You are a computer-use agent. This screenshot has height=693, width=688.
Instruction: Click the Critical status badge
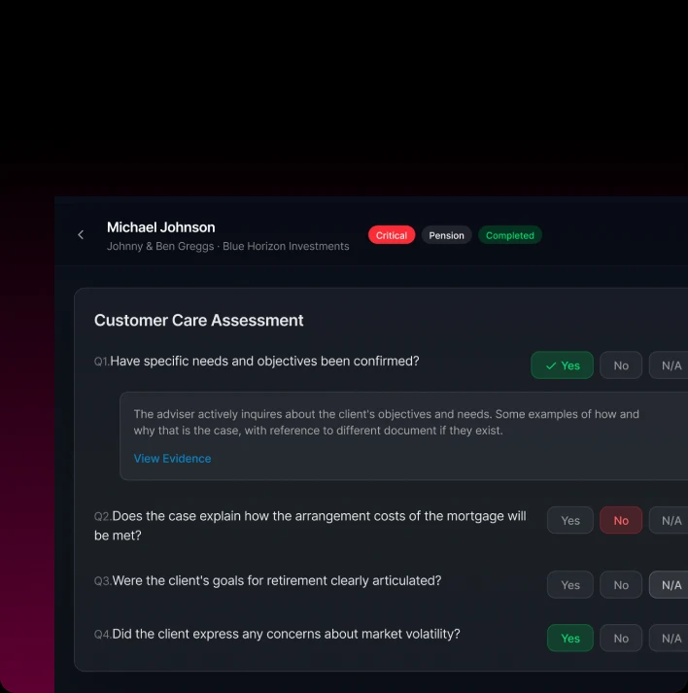[x=392, y=235]
